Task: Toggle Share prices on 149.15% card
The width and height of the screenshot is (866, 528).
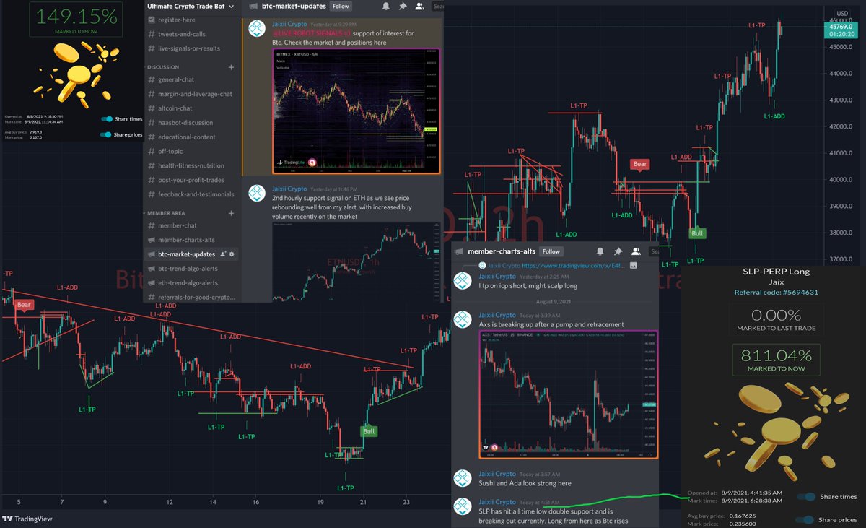Action: (108, 134)
